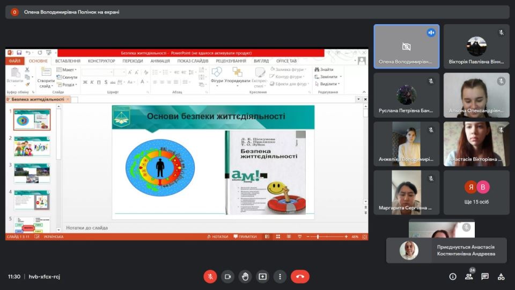
Task: Click the present screen icon
Action: [262, 277]
